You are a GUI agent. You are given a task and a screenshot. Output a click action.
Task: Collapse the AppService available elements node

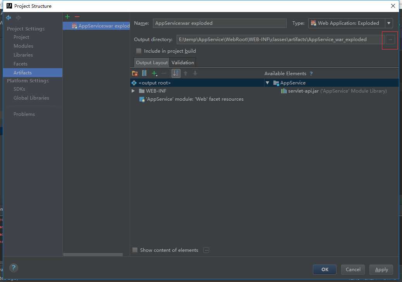[267, 83]
